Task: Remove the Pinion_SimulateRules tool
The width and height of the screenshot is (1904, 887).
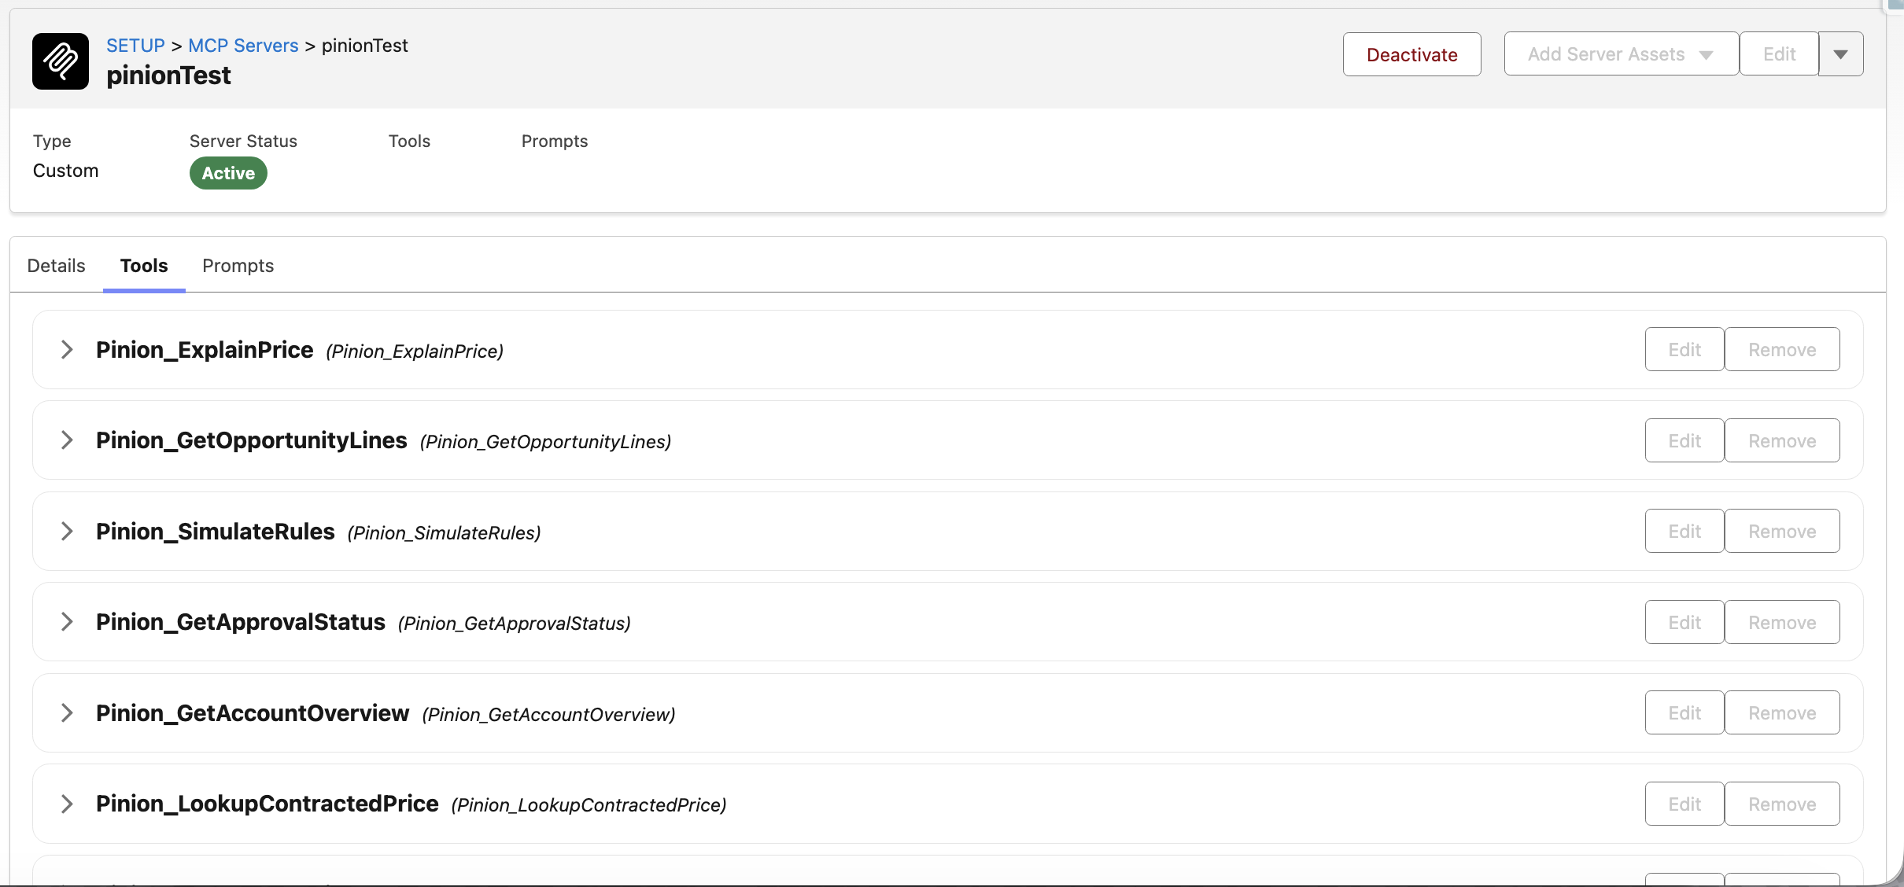Action: click(x=1782, y=531)
